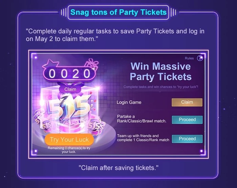Click the Win Massive Party Tickets title
This screenshot has width=237, height=188.
tap(161, 72)
